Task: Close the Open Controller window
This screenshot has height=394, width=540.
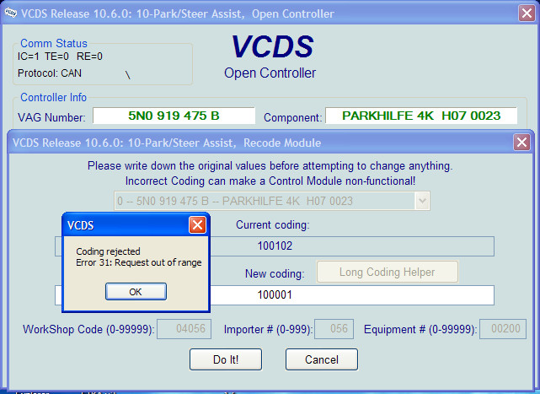Action: [x=527, y=13]
